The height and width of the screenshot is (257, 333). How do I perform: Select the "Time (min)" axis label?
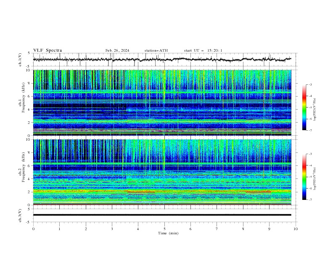tap(168, 233)
